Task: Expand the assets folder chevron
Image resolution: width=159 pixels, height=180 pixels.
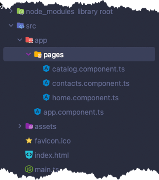Action: [x=20, y=126]
